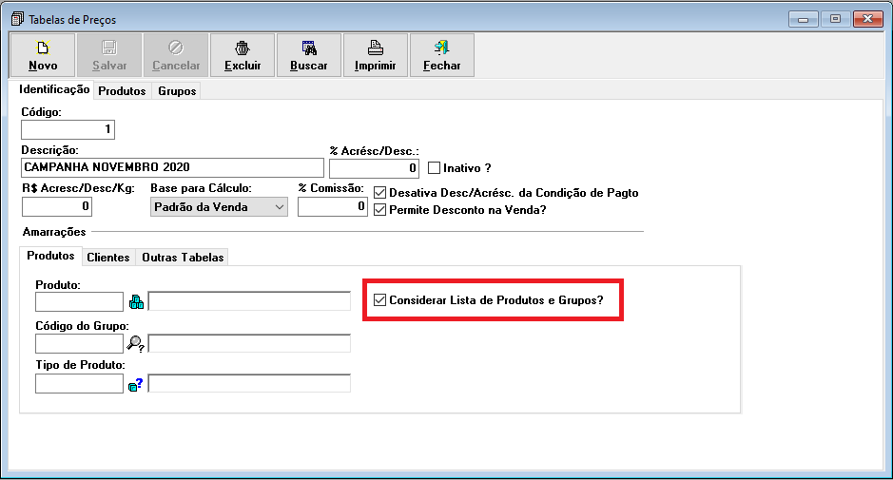The image size is (893, 480).
Task: Click the Tipo de Produto description field
Action: [249, 383]
